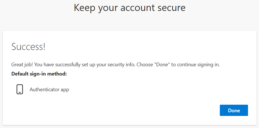Click the word "Default" in the bold label
Screen dimensions: 259x128
tap(20, 74)
